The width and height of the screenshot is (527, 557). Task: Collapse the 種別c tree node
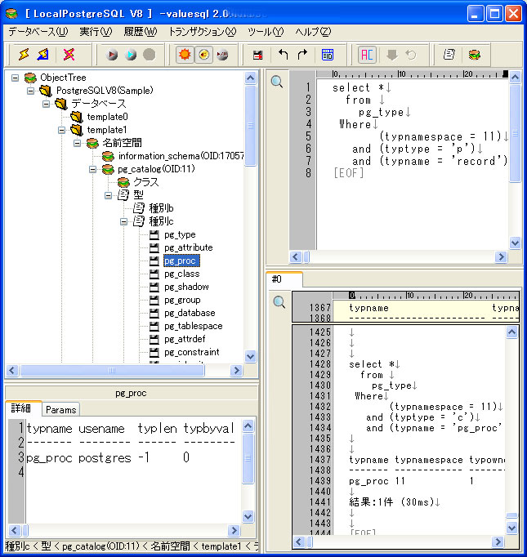(123, 221)
